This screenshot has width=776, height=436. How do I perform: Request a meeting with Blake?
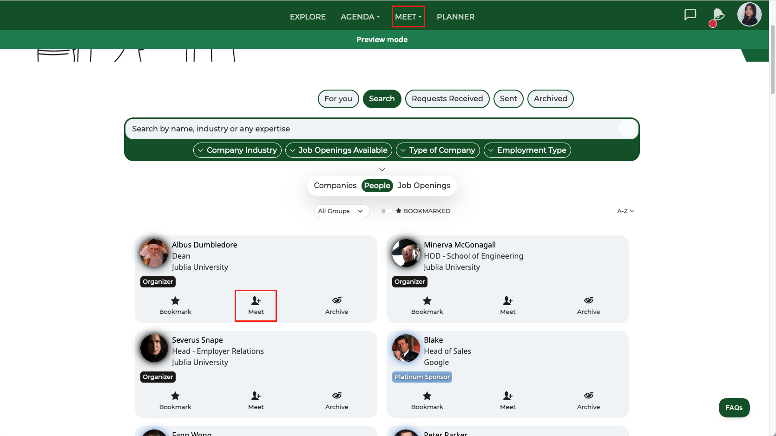(507, 401)
